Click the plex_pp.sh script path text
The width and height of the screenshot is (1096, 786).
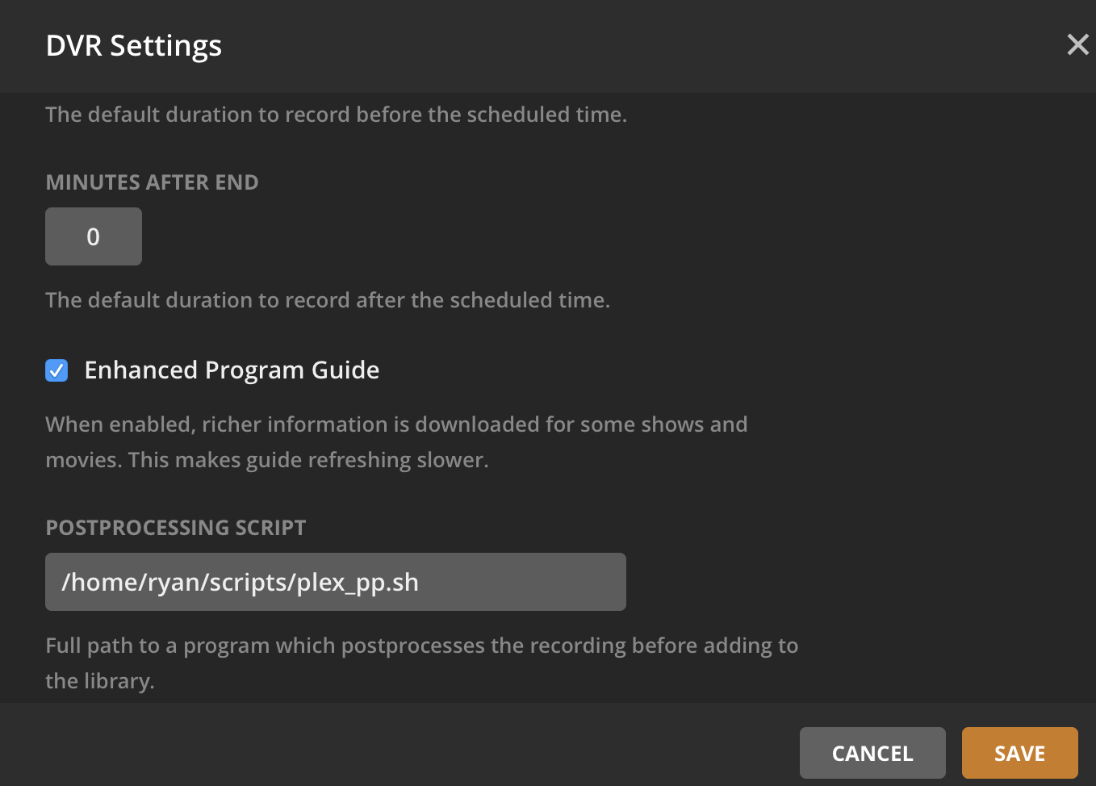pyautogui.click(x=240, y=583)
